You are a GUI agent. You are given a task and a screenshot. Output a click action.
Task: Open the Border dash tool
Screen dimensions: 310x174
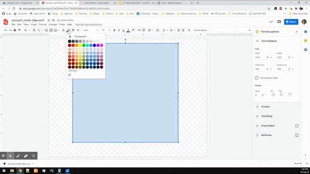tap(78, 30)
